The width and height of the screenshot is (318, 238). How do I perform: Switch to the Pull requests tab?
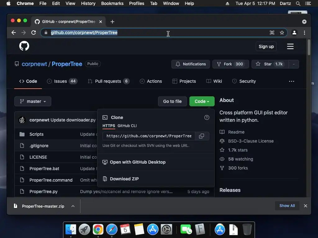(108, 82)
